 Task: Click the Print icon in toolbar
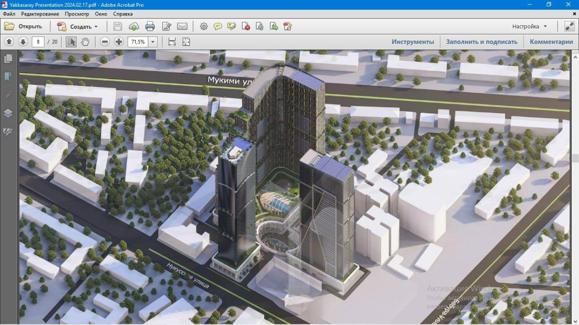(x=150, y=26)
